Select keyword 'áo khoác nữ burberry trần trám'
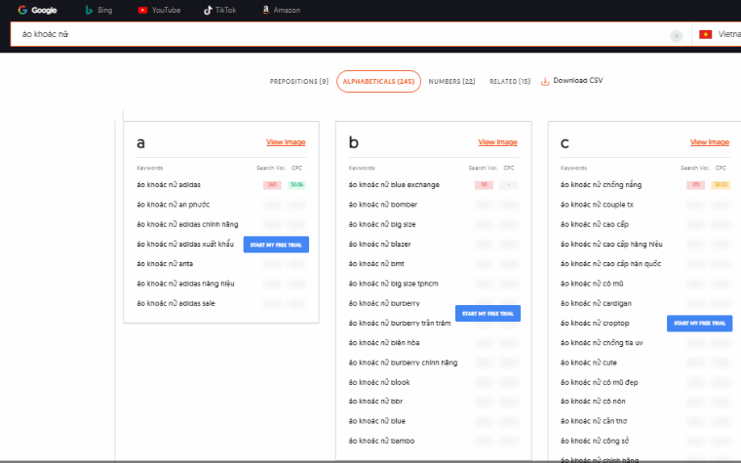Screen dimensions: 741x463 coord(400,324)
